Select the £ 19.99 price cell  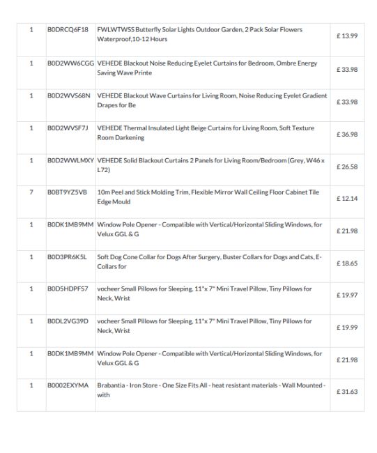pos(347,328)
